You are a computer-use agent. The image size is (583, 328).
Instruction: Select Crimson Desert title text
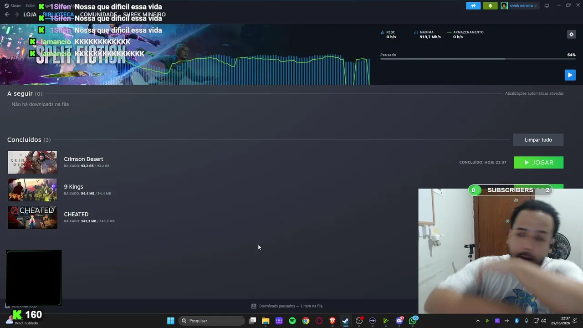click(x=83, y=159)
